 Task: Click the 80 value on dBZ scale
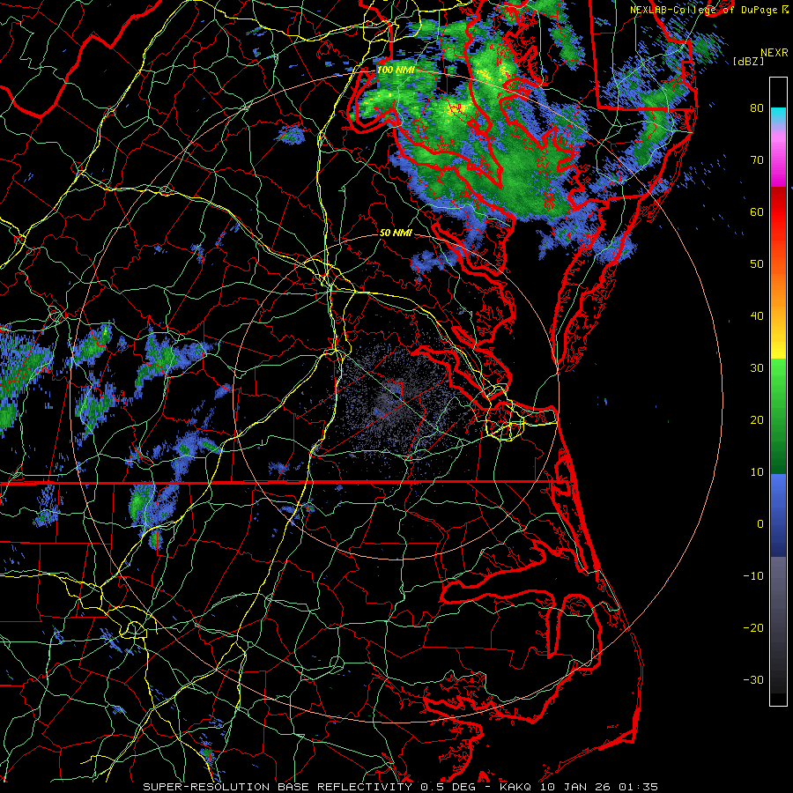point(757,108)
